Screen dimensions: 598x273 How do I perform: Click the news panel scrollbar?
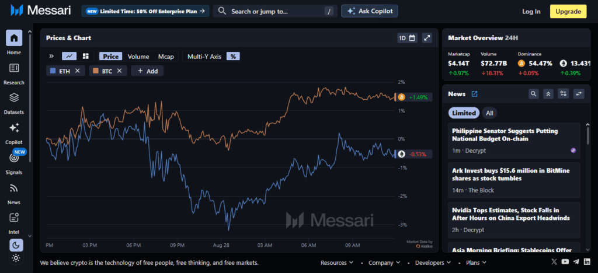pos(587,136)
